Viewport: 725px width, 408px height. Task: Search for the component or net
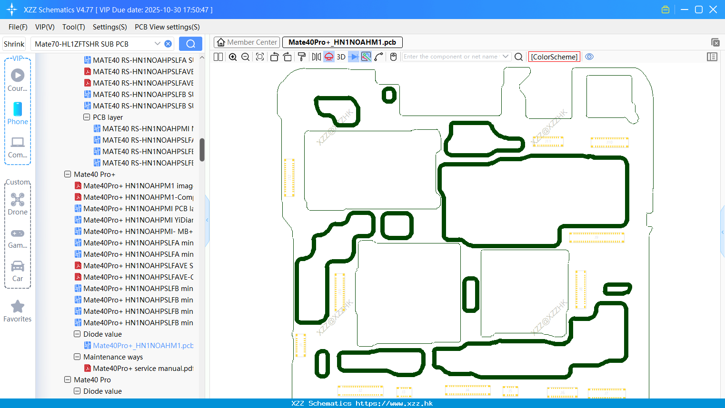pos(519,57)
